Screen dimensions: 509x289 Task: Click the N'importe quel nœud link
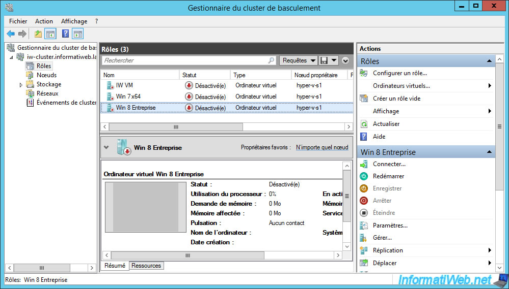tap(322, 147)
